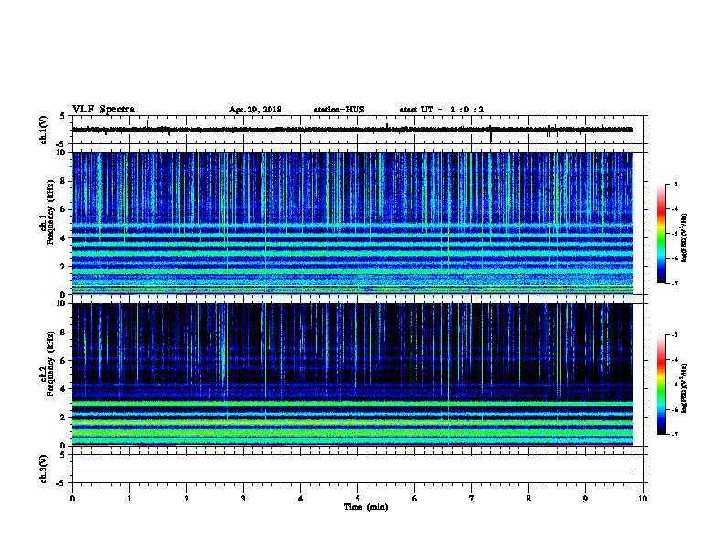Click the "-3" label on ch.1 color bar
The height and width of the screenshot is (559, 724).
click(x=674, y=185)
